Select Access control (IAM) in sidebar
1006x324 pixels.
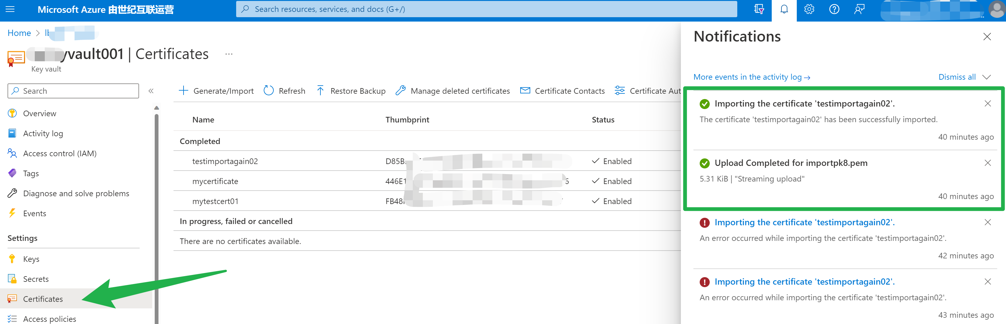tap(60, 153)
